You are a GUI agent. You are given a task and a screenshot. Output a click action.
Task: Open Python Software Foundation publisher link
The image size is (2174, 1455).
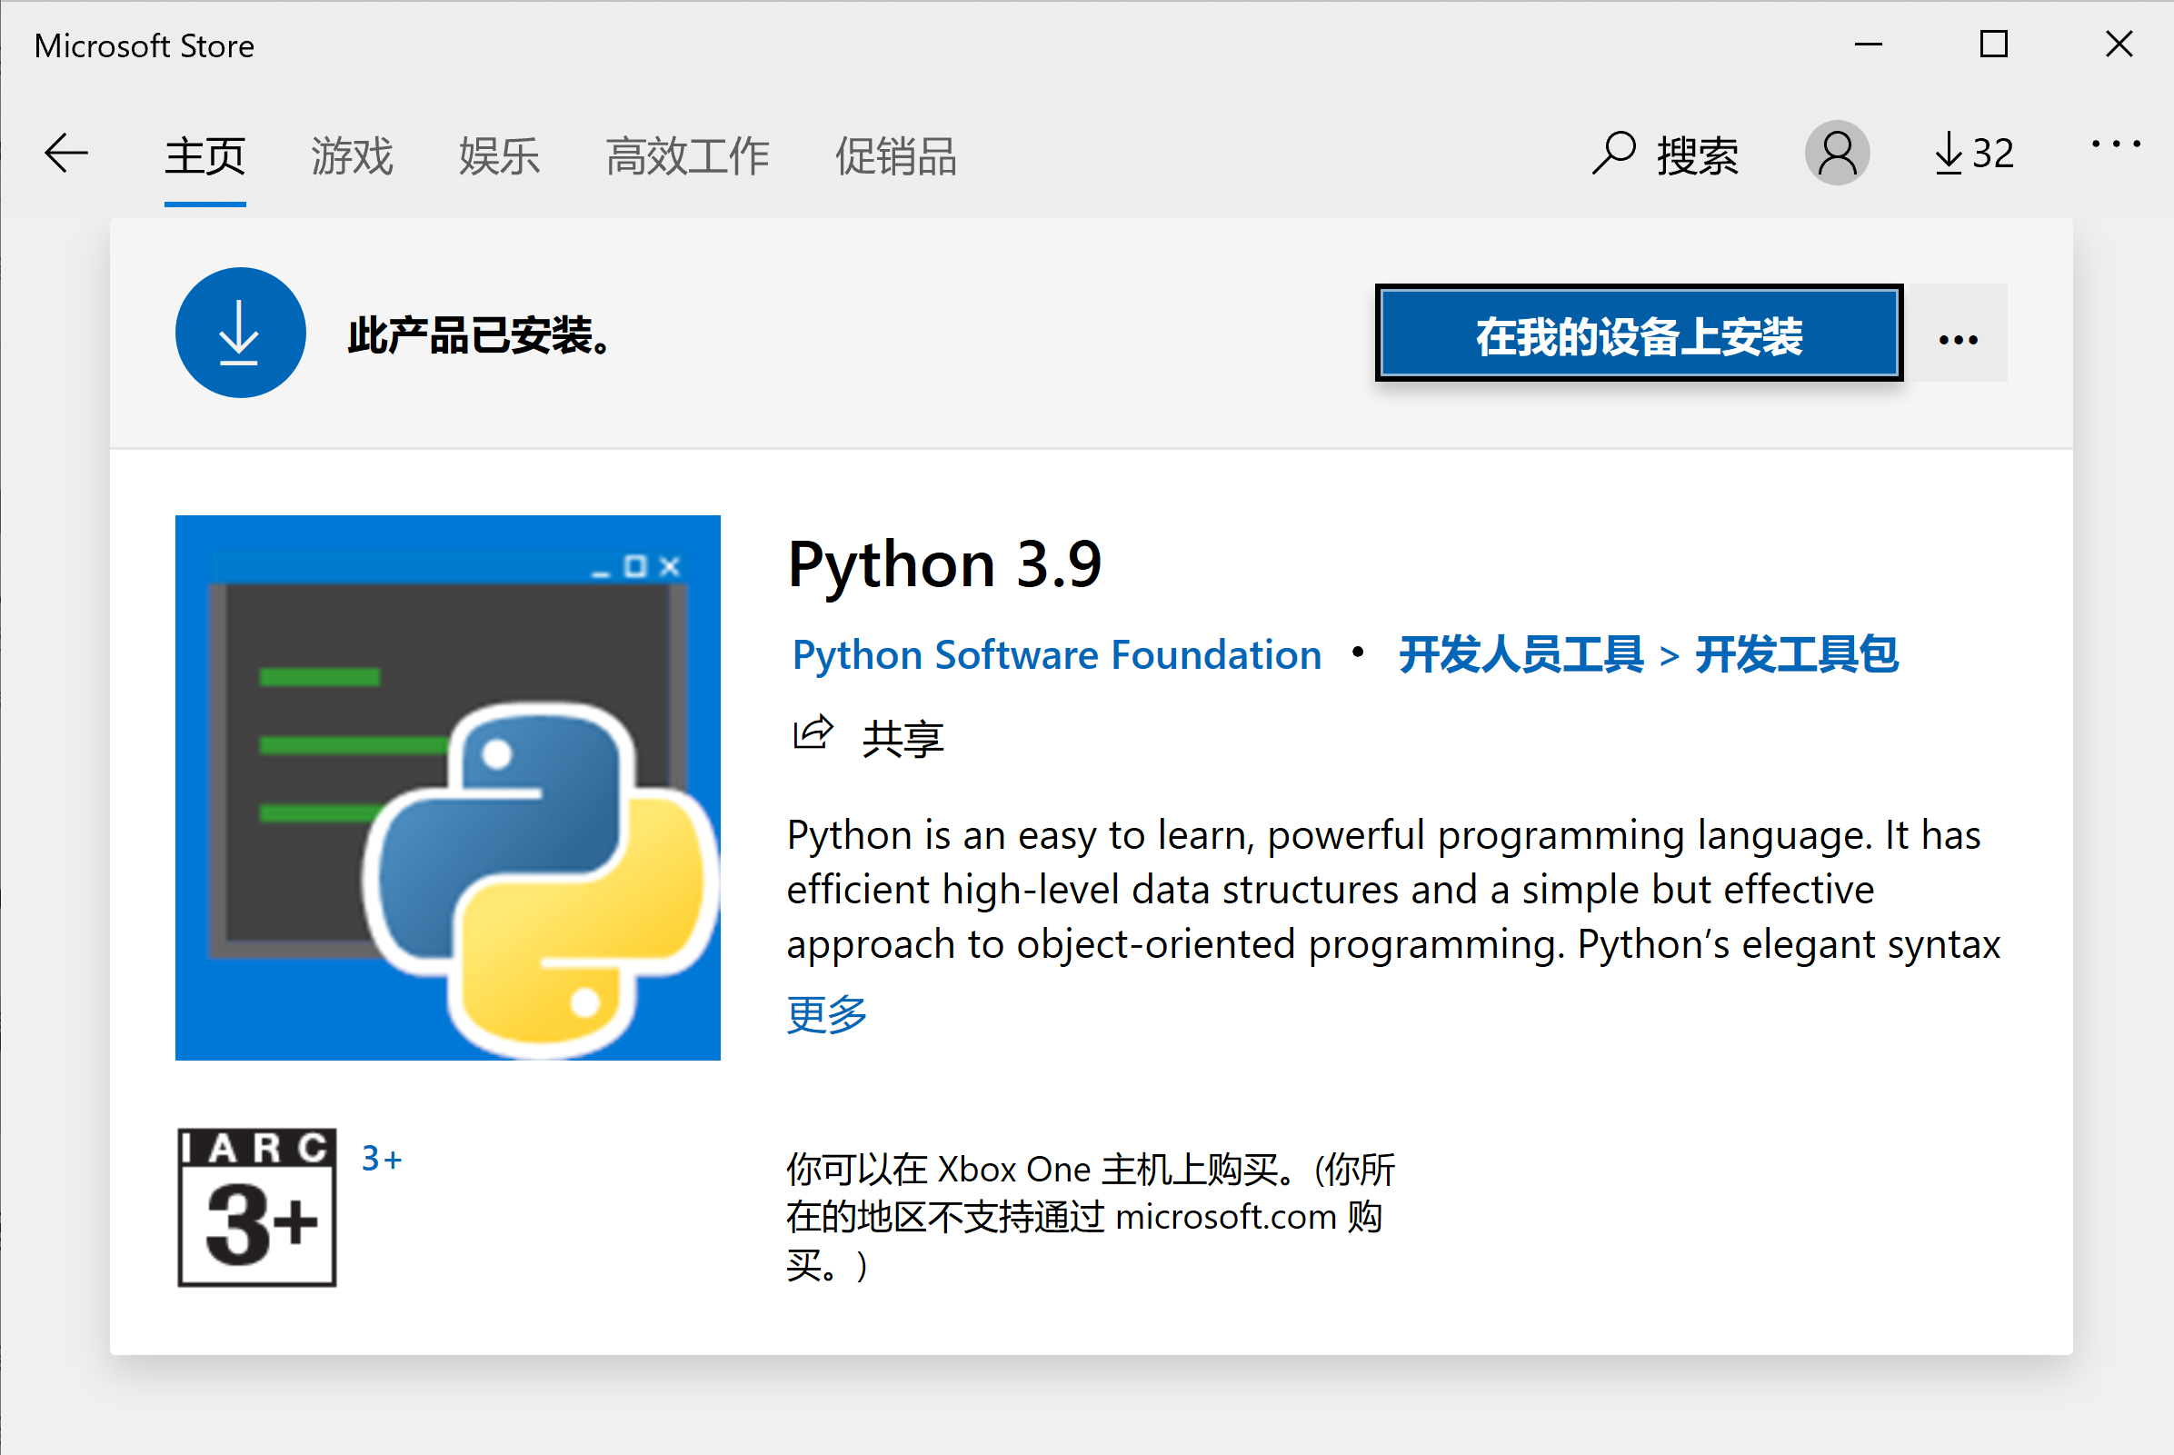pyautogui.click(x=1056, y=655)
